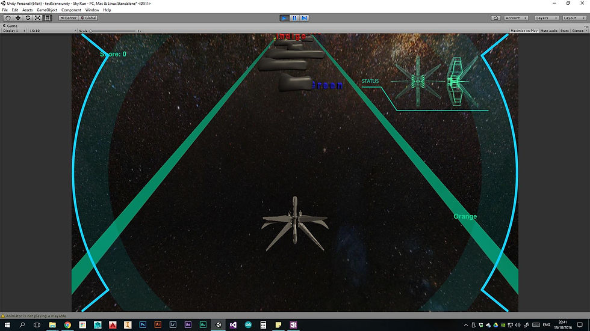Select the Move tool in the toolbar
The height and width of the screenshot is (331, 590).
17,18
